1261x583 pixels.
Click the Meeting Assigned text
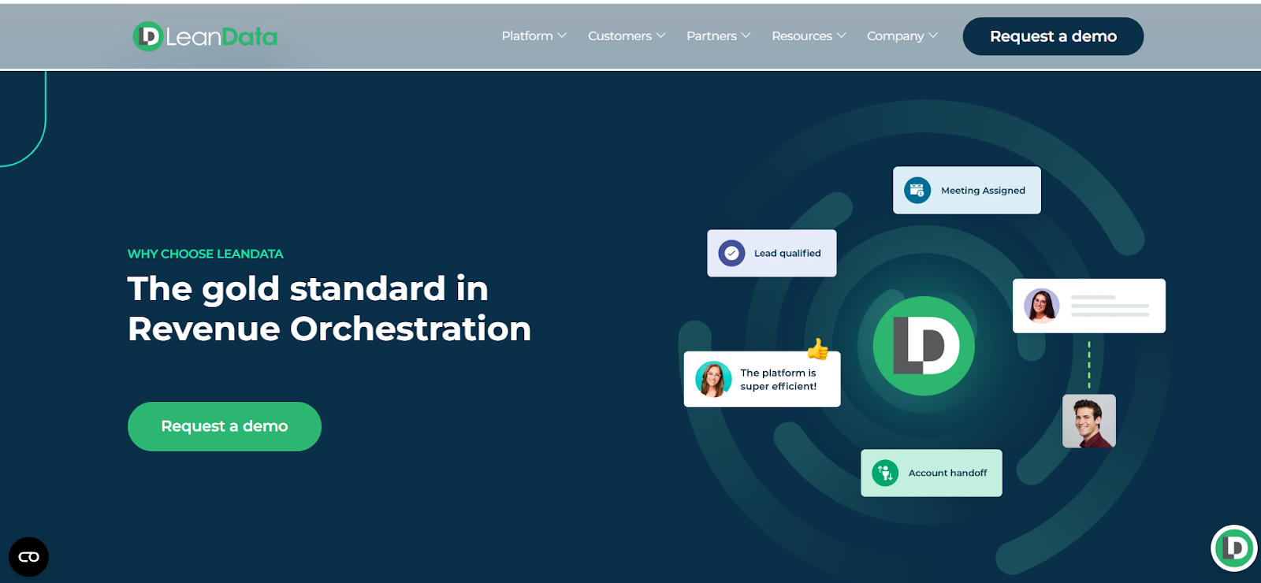pyautogui.click(x=983, y=191)
